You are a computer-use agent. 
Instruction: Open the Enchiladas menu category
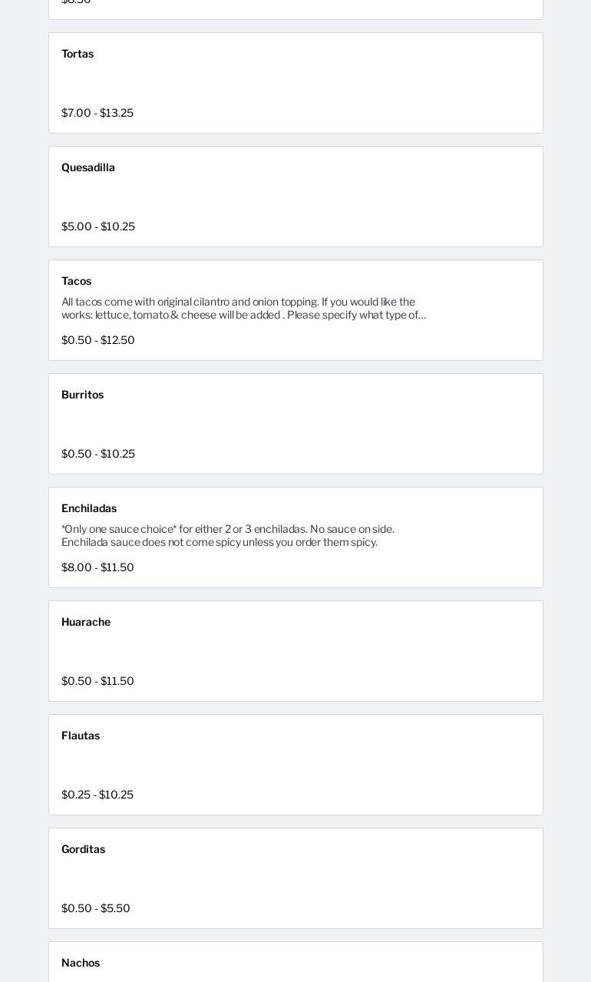click(x=89, y=508)
